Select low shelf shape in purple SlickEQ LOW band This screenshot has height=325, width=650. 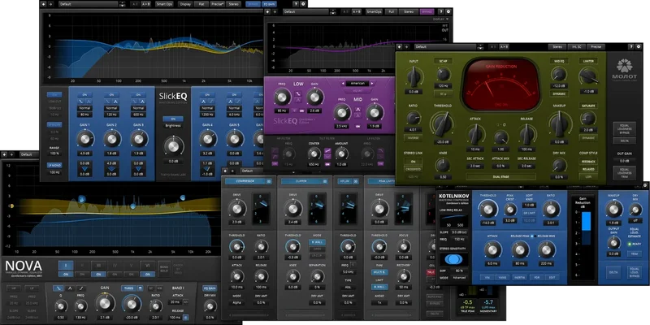[297, 94]
